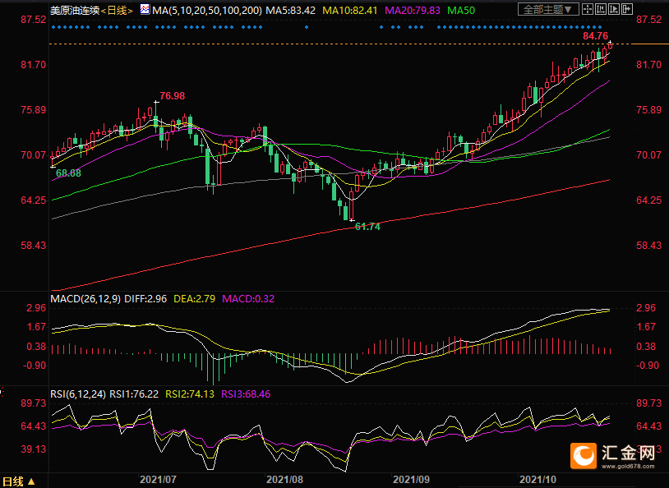Viewport: 669px width, 488px height.
Task: Click the <日线> period label in chart title
Action: 116,10
